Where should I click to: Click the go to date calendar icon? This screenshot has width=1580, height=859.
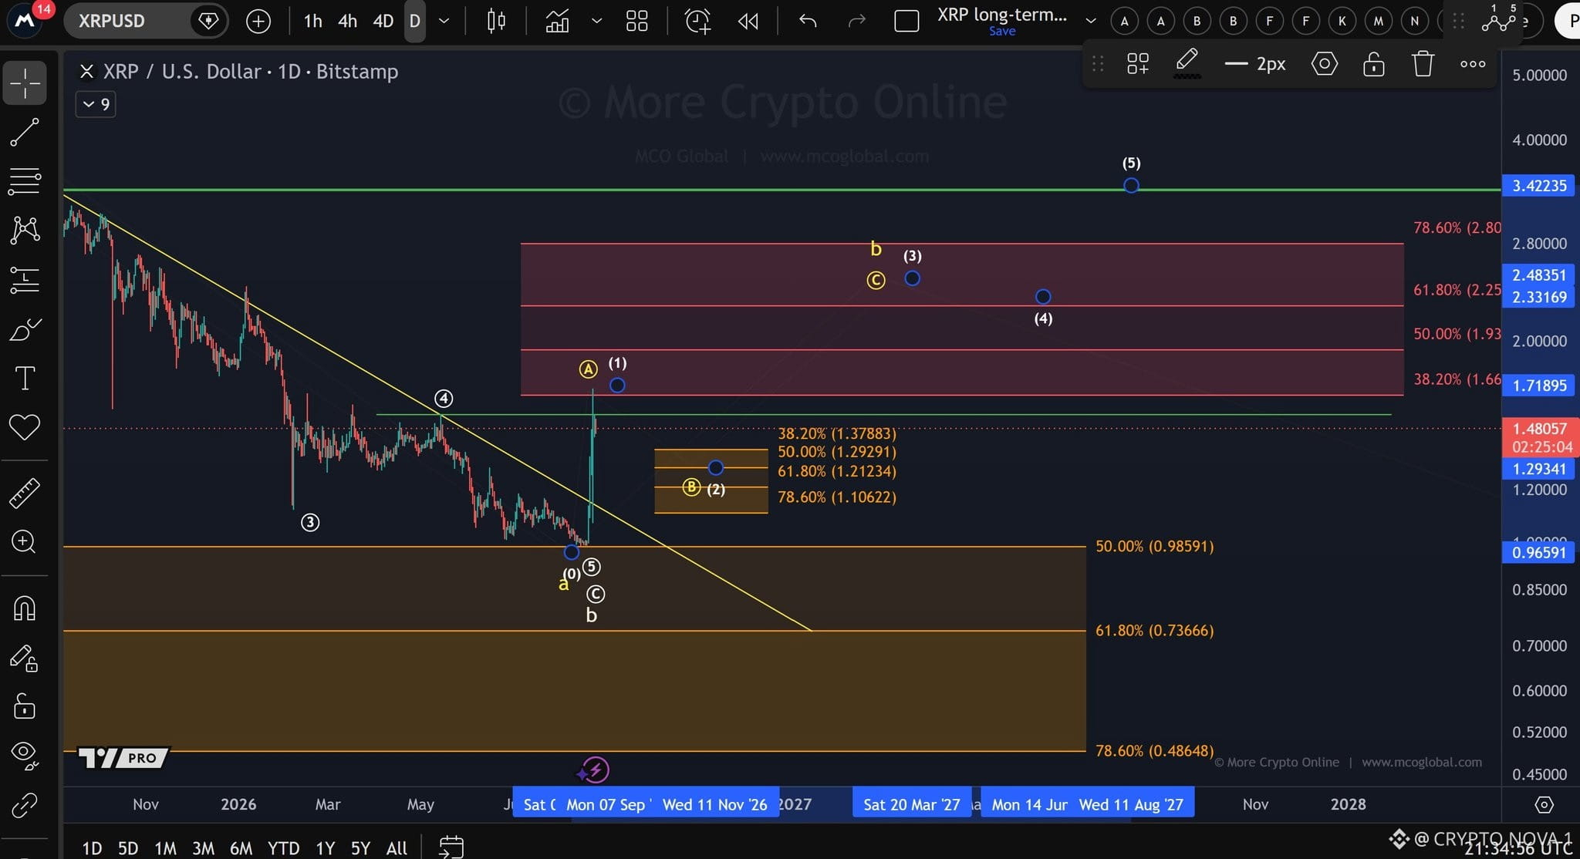pos(451,847)
